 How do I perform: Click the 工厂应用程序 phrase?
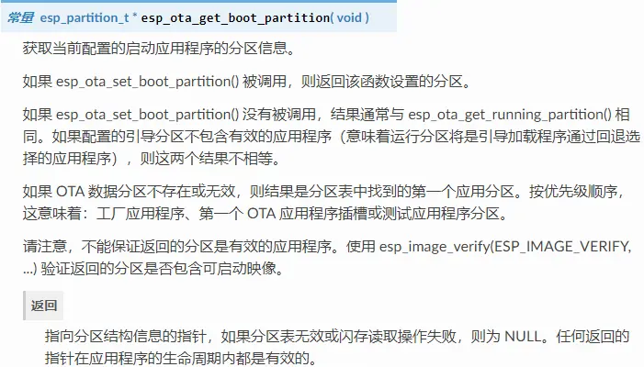coord(140,214)
